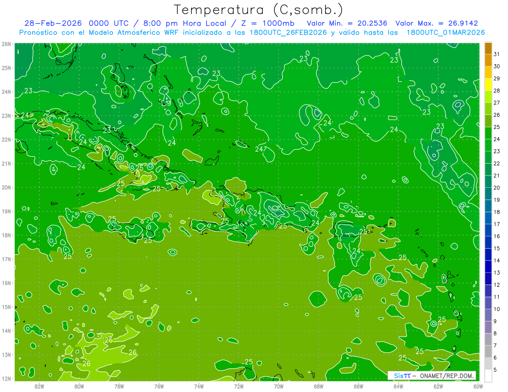Click the '12N' latitude axis label

click(x=6, y=378)
